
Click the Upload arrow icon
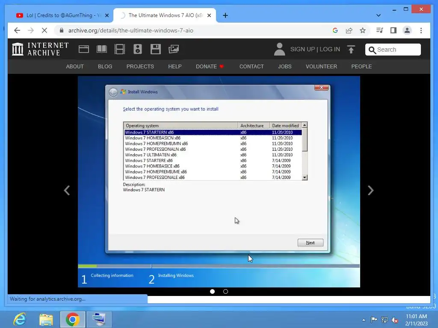tap(351, 50)
